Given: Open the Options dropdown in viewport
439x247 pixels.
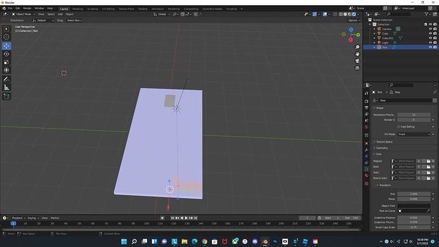Looking at the screenshot, I should pos(354,20).
